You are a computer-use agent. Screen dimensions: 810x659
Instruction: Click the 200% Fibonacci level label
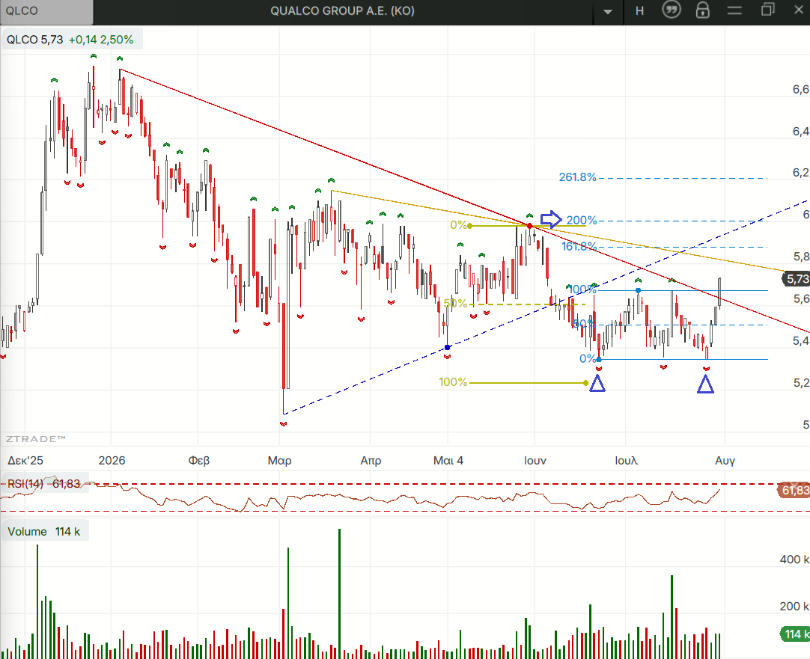[x=582, y=221]
